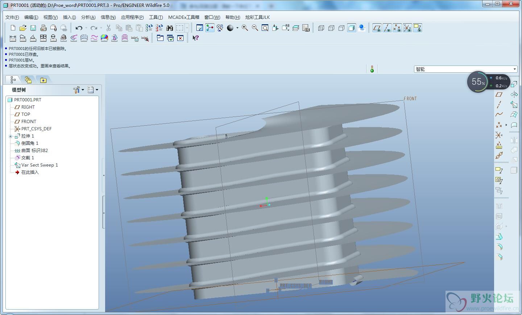Expand the 拉伸 1 feature in the model tree

coord(11,136)
